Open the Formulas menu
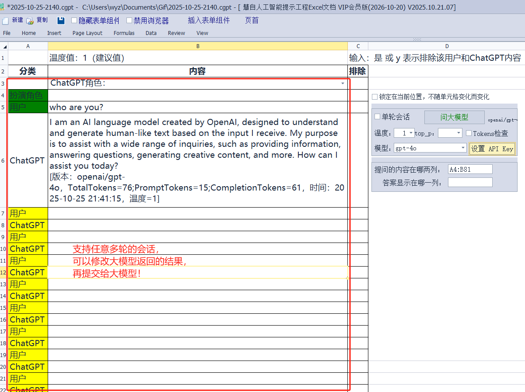 pos(124,33)
